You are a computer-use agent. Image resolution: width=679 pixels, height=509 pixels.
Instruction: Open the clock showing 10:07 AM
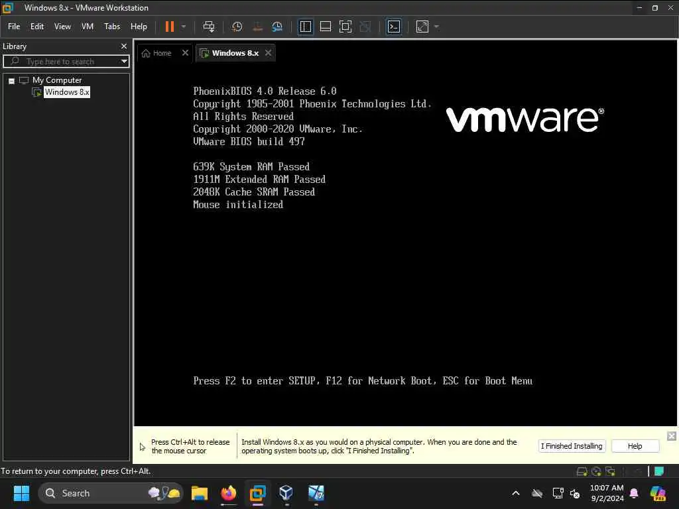tap(607, 493)
